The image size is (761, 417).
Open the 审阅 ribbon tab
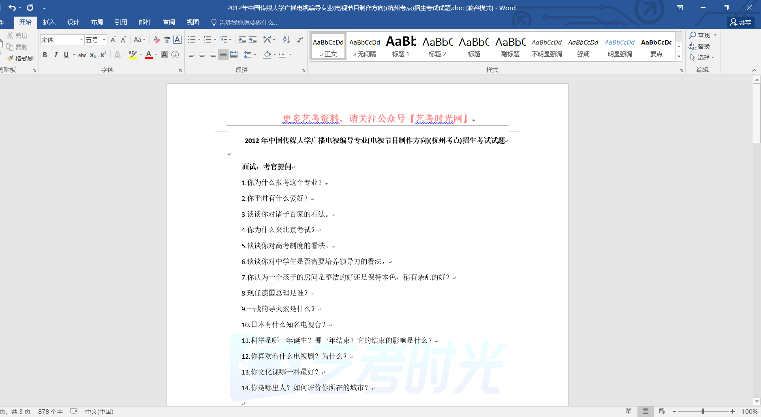pos(169,22)
